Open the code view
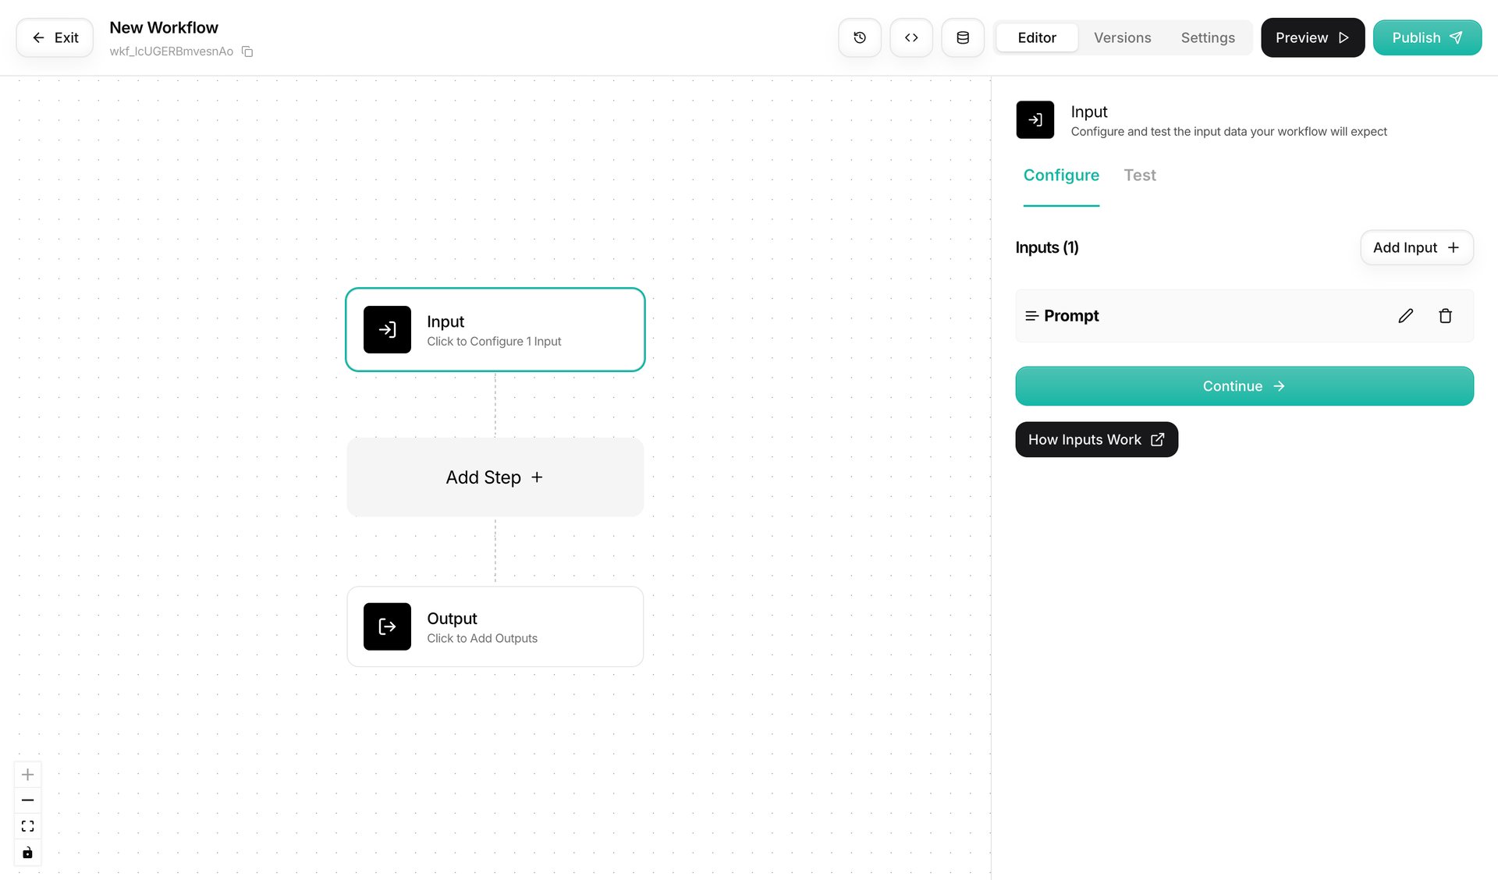The height and width of the screenshot is (880, 1498). (x=911, y=37)
